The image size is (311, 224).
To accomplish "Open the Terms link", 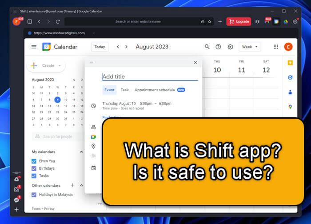I will pos(36,208).
